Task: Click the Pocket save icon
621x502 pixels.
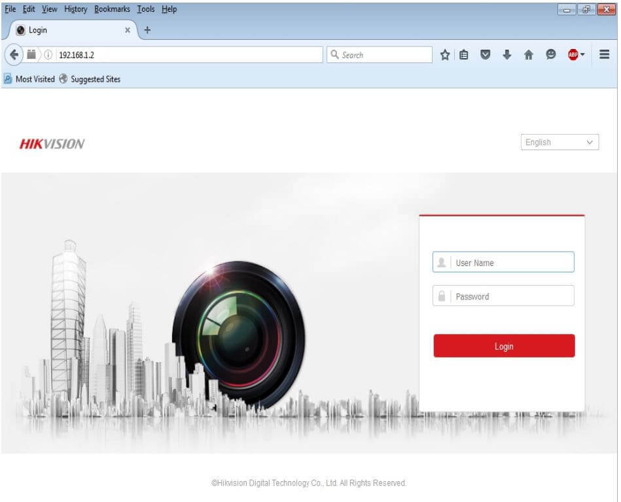Action: [485, 55]
